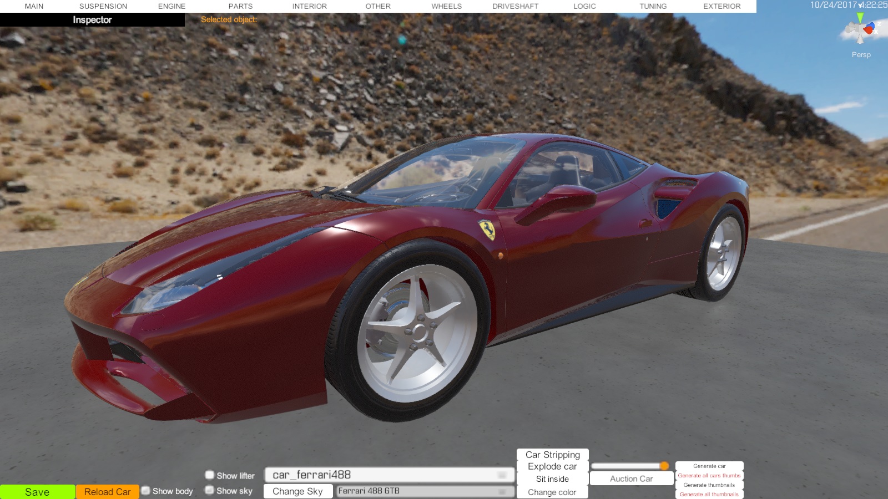888x499 pixels.
Task: Click the orange slider handle above Auction Car
Action: [664, 466]
